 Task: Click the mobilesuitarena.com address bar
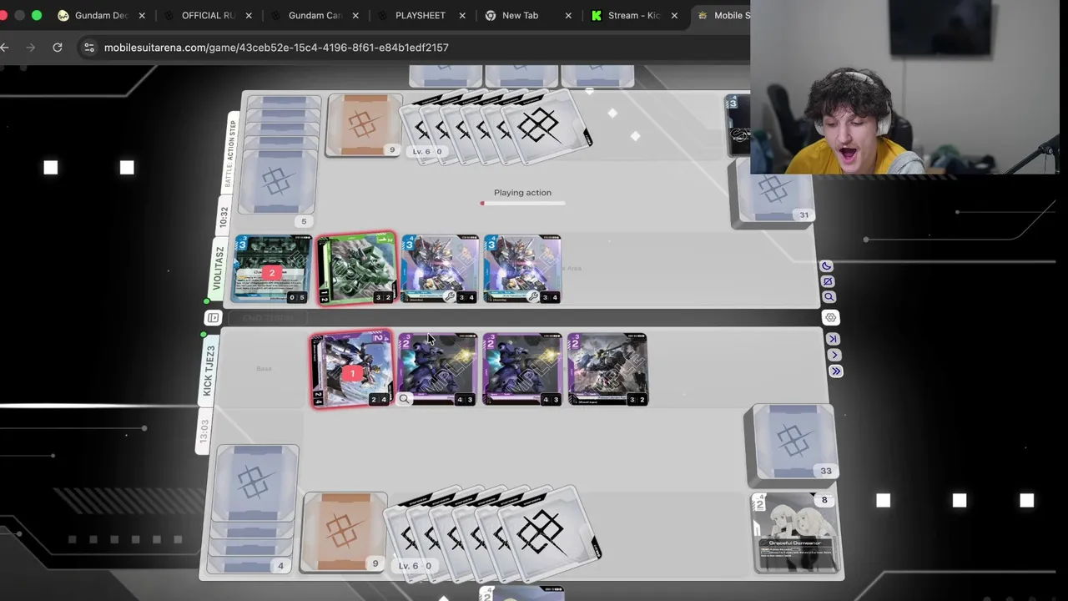click(276, 48)
